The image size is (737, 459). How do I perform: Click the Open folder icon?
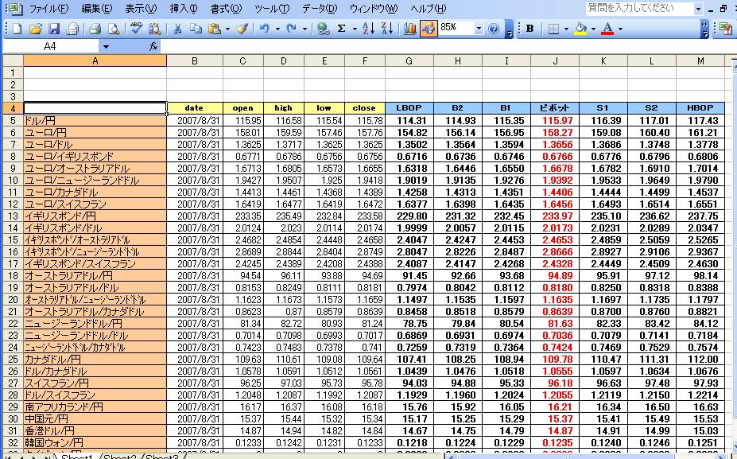35,29
